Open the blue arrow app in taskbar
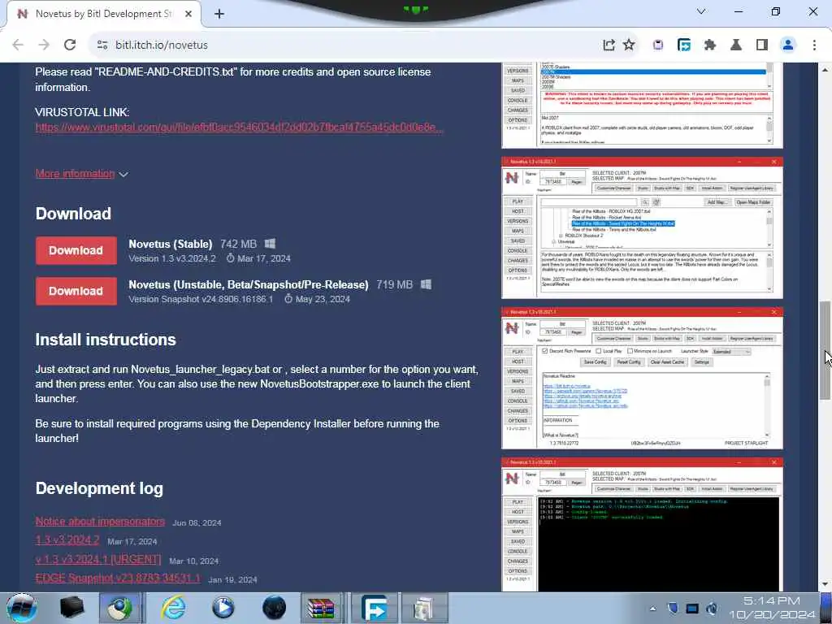Image resolution: width=832 pixels, height=624 pixels. coord(374,608)
